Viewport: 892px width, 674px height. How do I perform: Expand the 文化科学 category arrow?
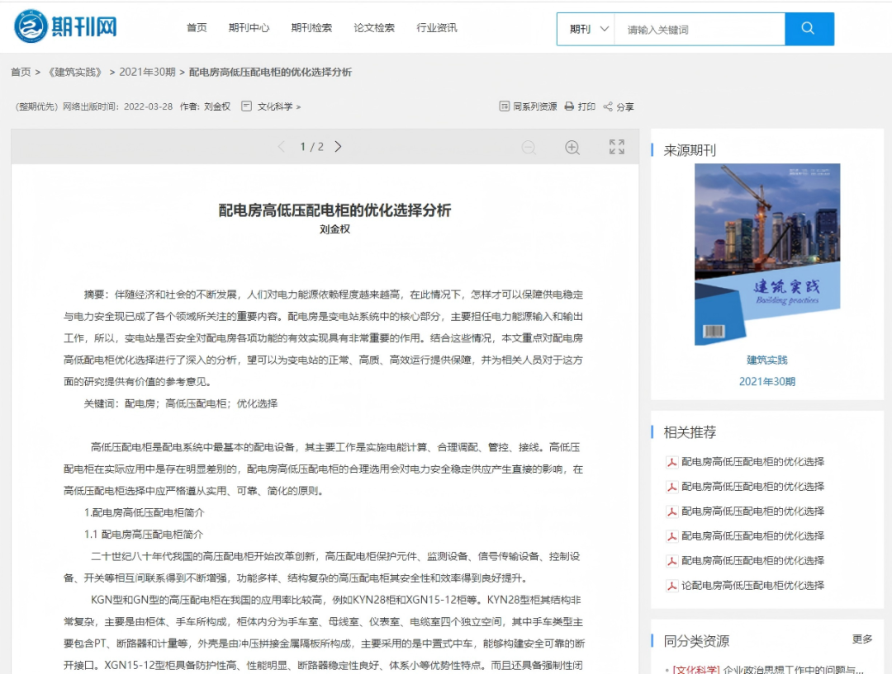(298, 106)
